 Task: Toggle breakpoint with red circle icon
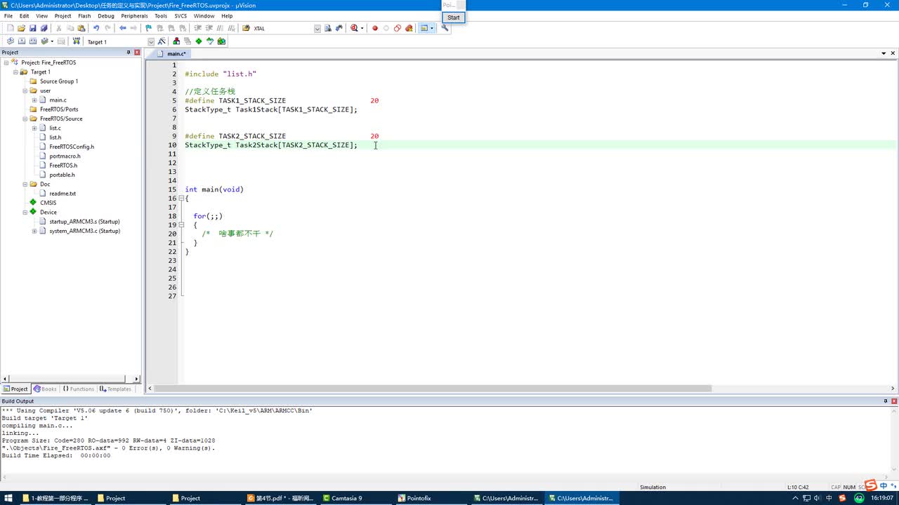375,28
